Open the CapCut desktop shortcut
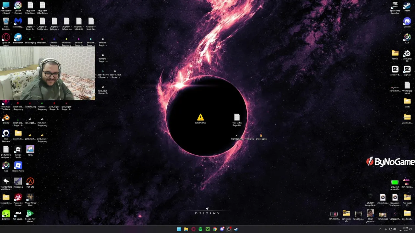415x233 pixels. click(x=407, y=71)
